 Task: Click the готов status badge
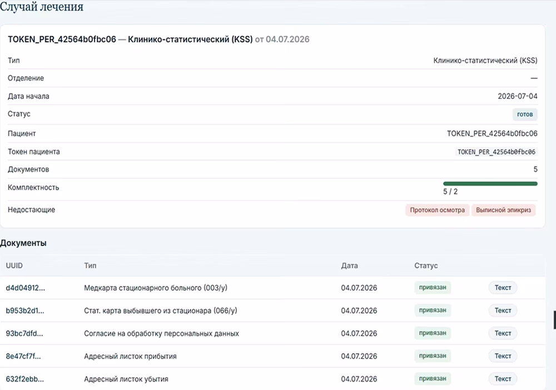coord(525,114)
